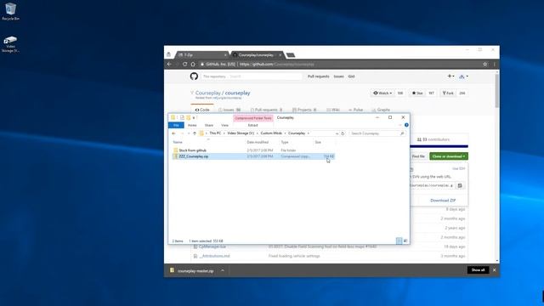The width and height of the screenshot is (544, 306).
Task: Select the repository Issues tab
Action: [x=229, y=110]
